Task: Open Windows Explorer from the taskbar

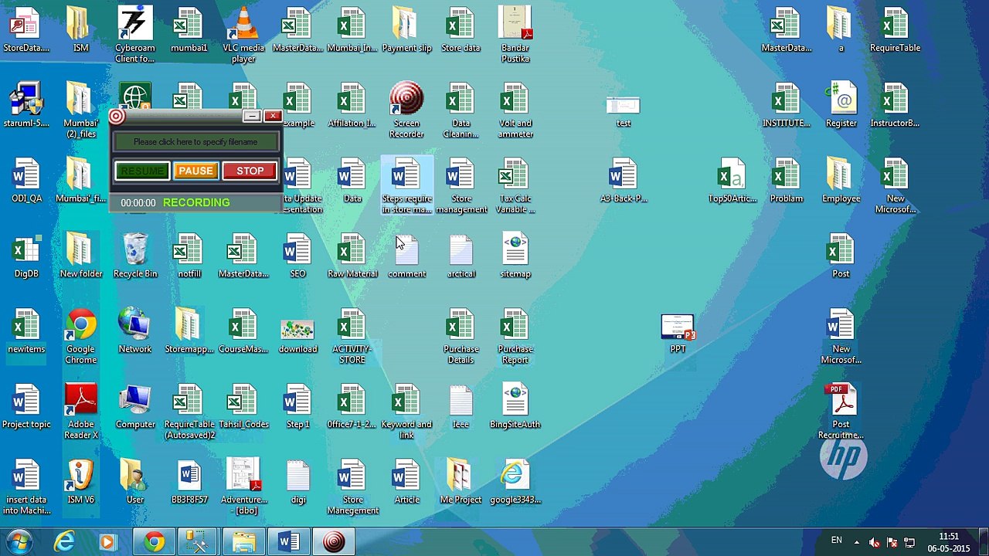Action: (243, 542)
